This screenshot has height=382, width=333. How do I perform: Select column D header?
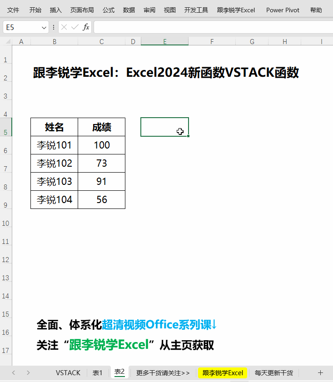click(133, 41)
